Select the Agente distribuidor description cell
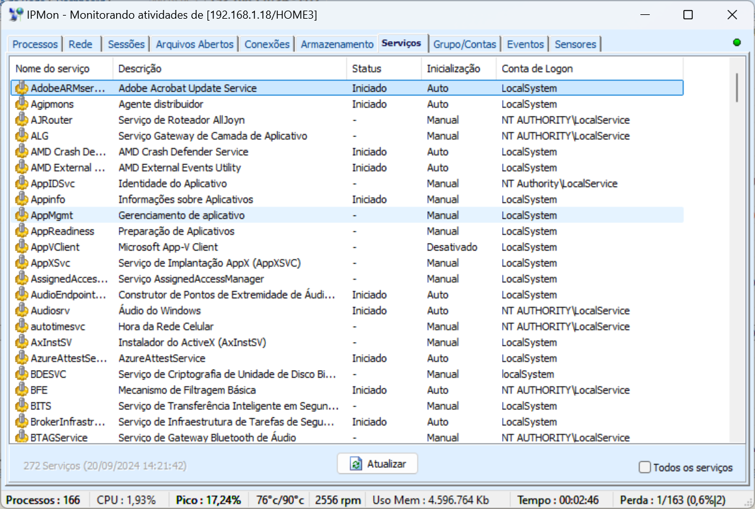755x509 pixels. coord(161,104)
